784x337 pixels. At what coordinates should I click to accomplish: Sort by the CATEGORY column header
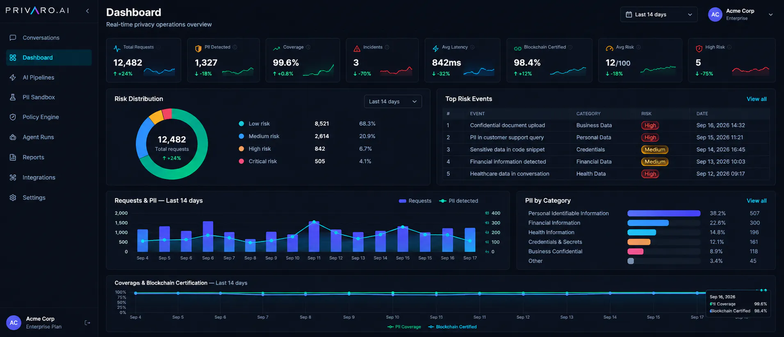coord(588,114)
